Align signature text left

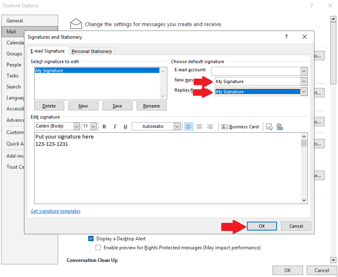pos(189,127)
